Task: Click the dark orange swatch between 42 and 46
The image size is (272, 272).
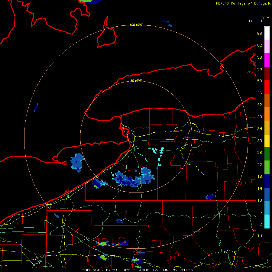Action: [267, 101]
